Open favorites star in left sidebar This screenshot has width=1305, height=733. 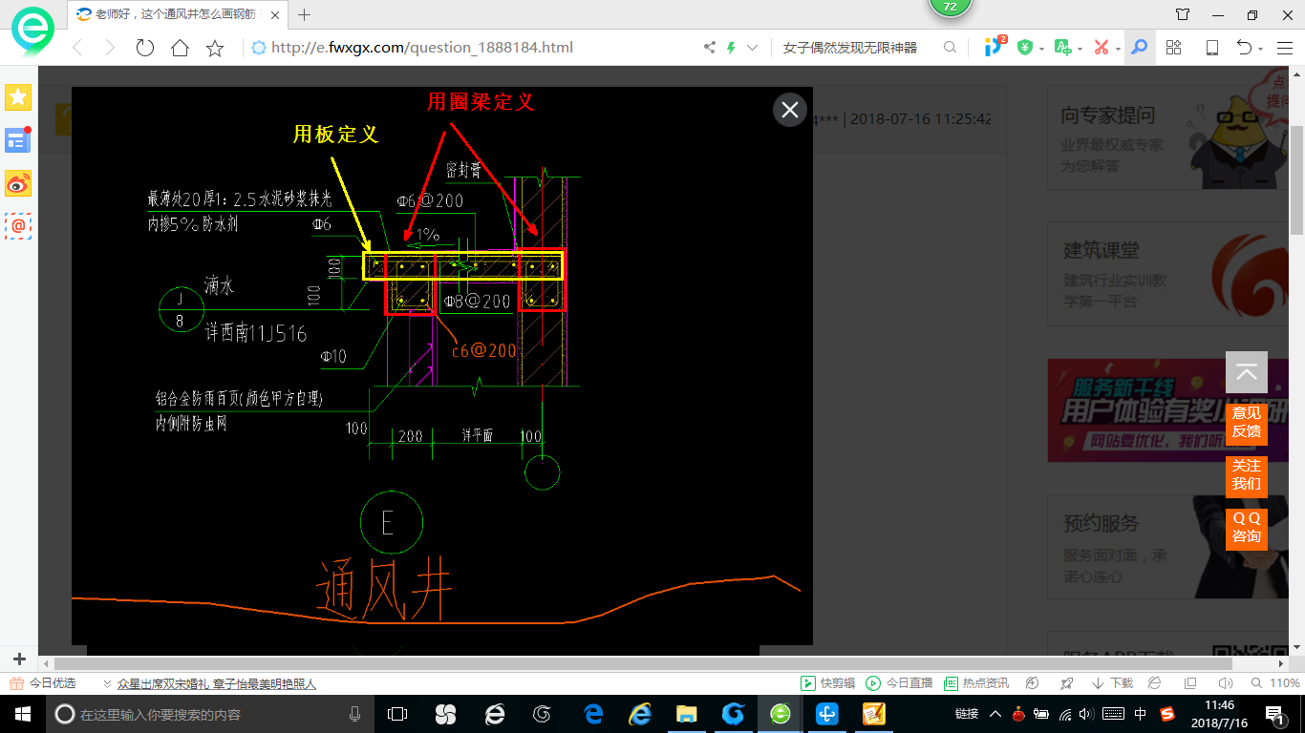tap(18, 96)
